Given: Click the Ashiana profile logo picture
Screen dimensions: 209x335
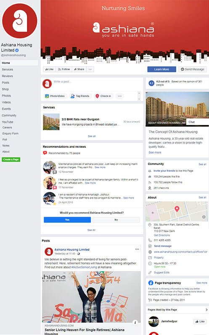Looking at the screenshot, I should click(x=20, y=21).
